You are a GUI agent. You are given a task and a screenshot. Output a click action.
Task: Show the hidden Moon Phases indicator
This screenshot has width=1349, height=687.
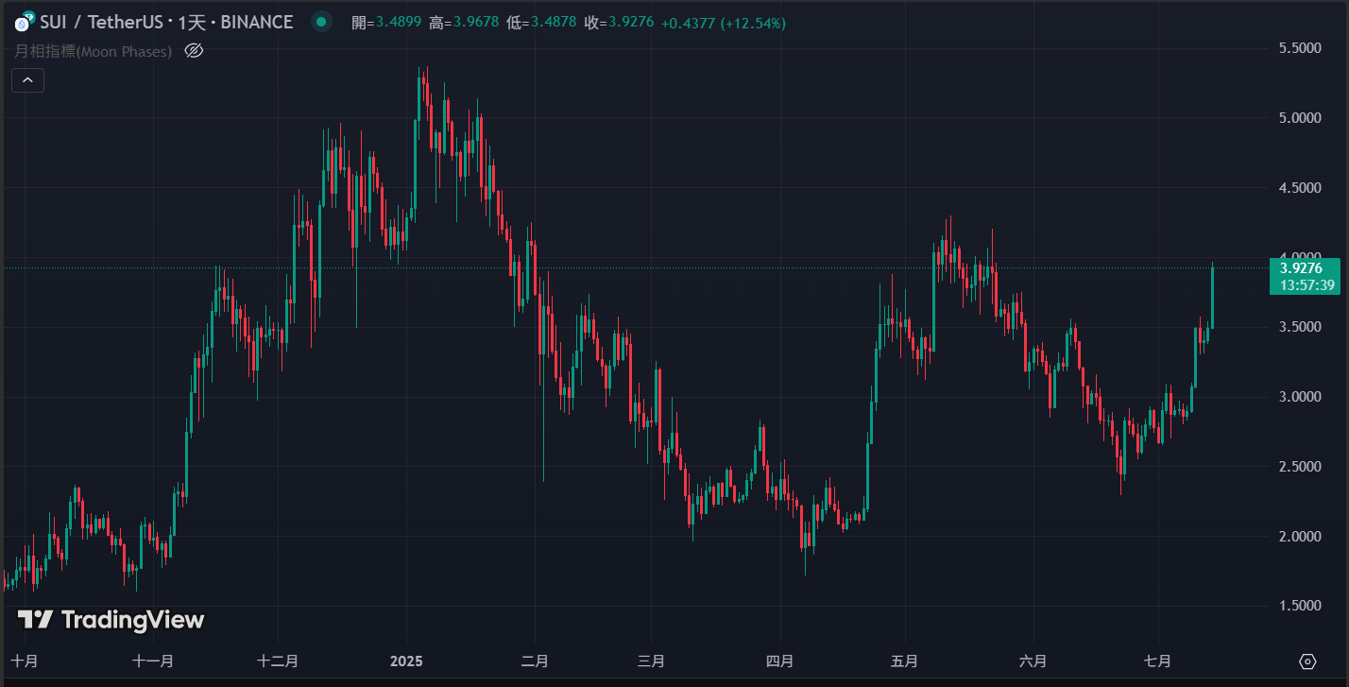(194, 51)
